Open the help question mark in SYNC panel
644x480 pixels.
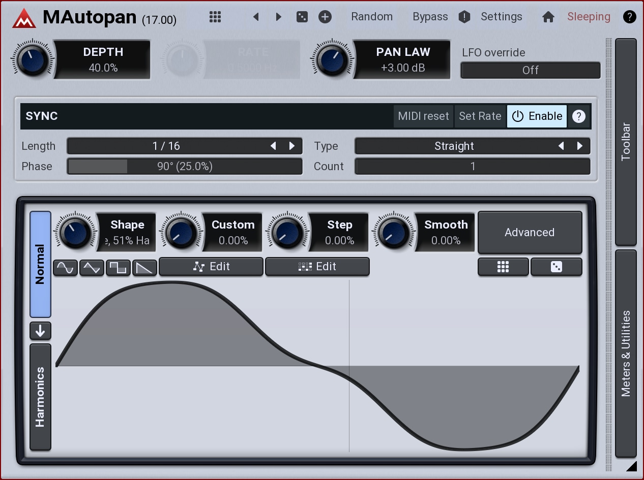point(578,116)
